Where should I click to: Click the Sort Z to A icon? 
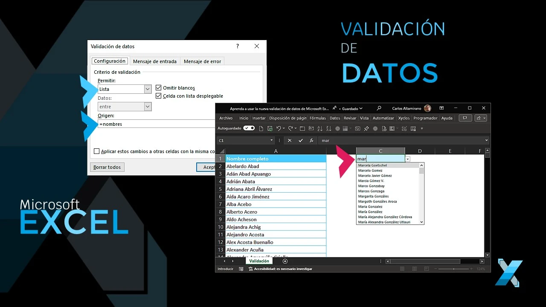click(329, 128)
